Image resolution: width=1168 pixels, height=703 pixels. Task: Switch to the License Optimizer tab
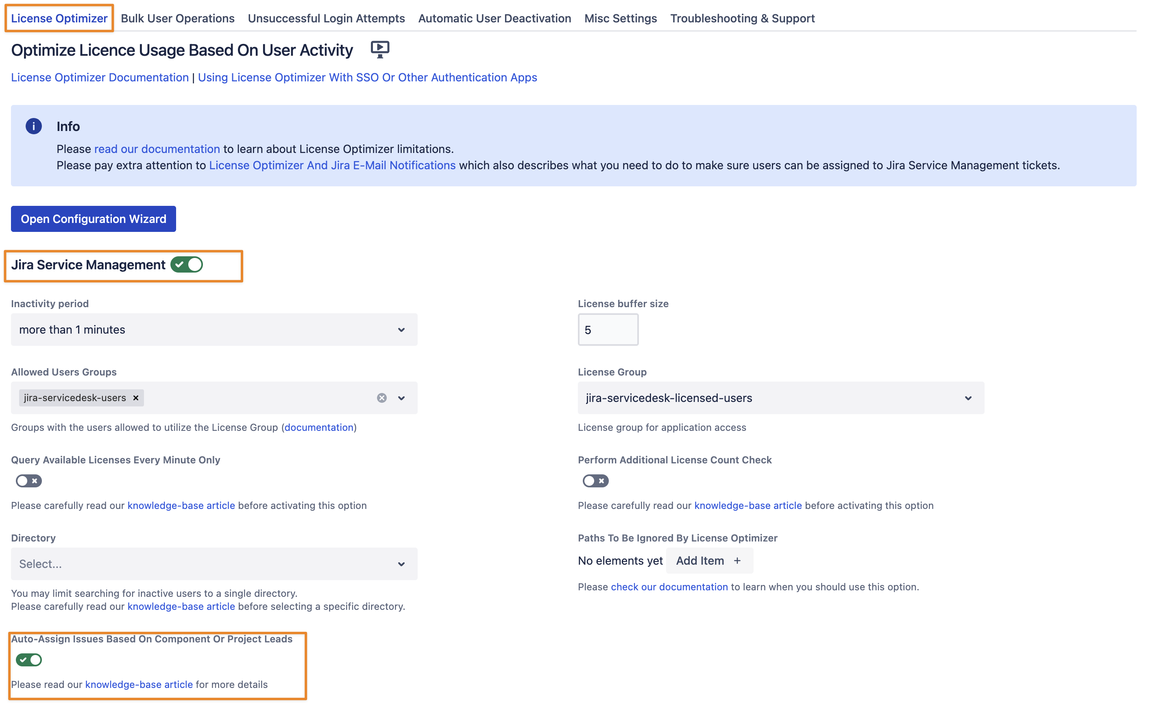(x=59, y=18)
